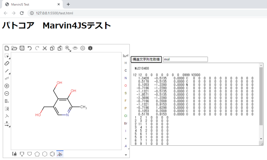This screenshot has height=160, width=267.
Task: Click the mol format input field
Action: 185,60
